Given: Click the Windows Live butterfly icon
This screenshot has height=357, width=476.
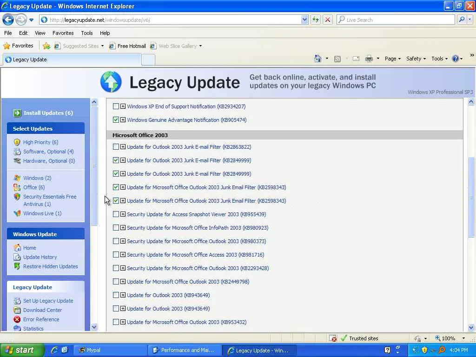Looking at the screenshot, I should coord(17,213).
